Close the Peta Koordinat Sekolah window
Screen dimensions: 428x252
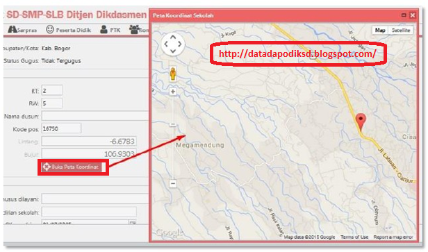tap(413, 15)
